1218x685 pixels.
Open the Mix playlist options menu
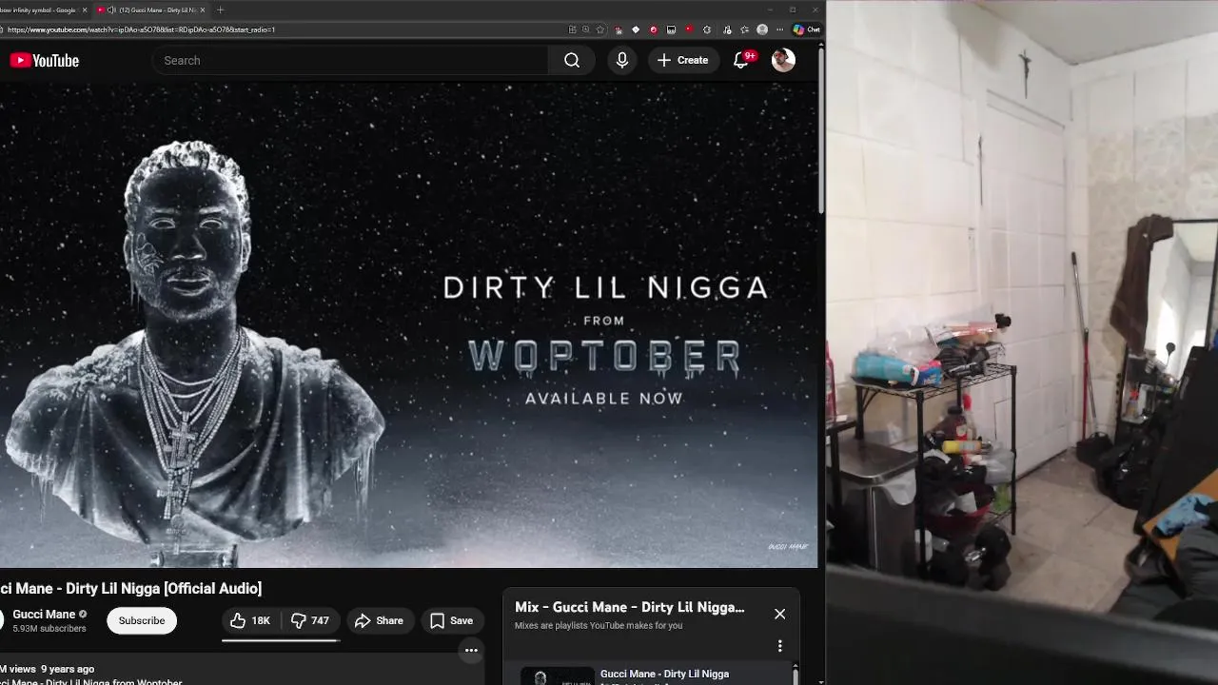(780, 646)
